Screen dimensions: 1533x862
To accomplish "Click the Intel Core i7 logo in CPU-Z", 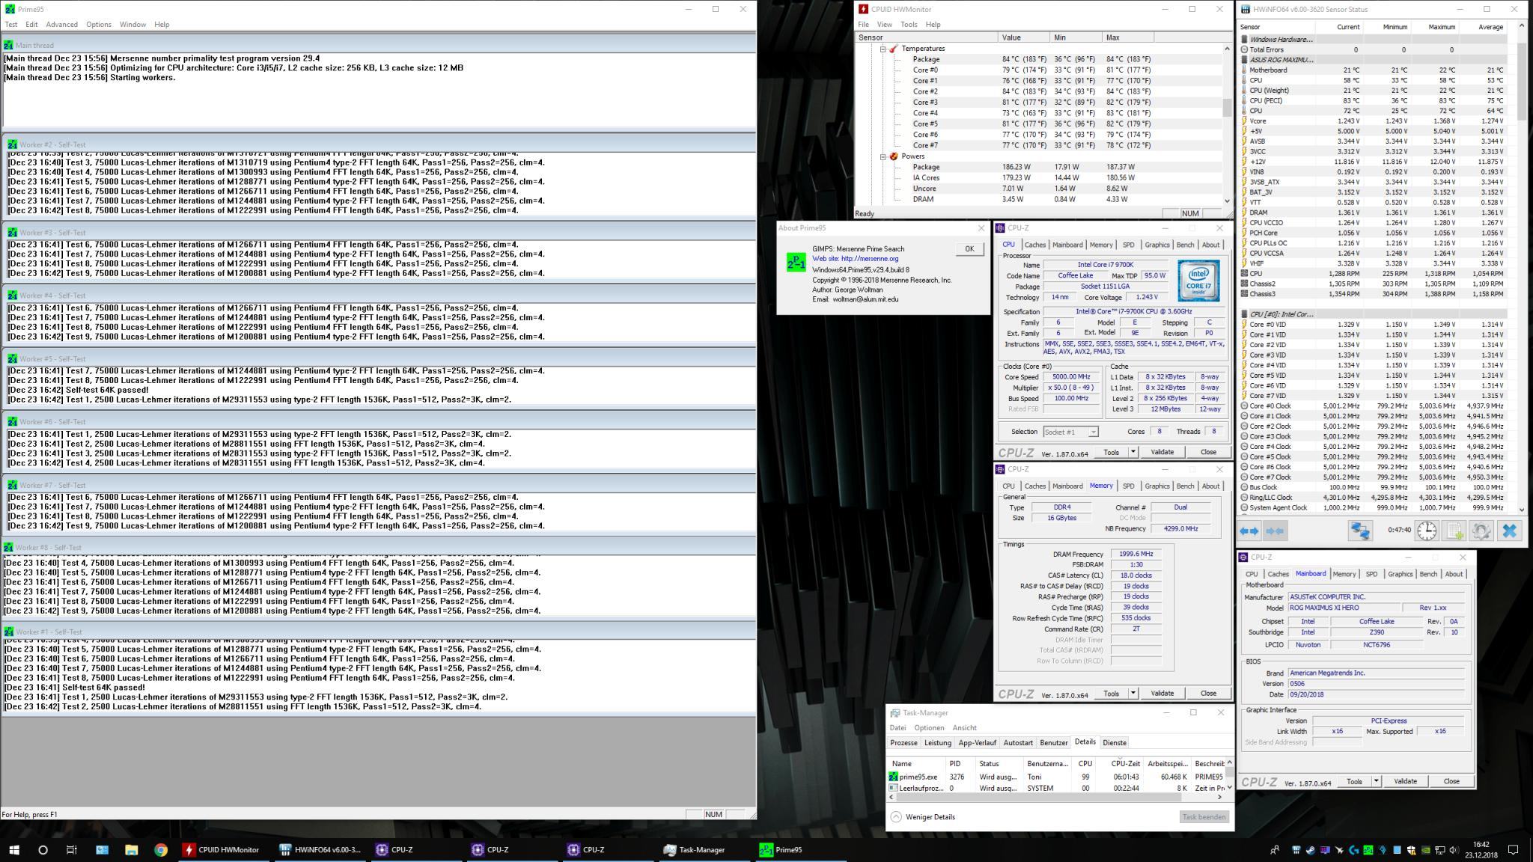I will coord(1198,281).
